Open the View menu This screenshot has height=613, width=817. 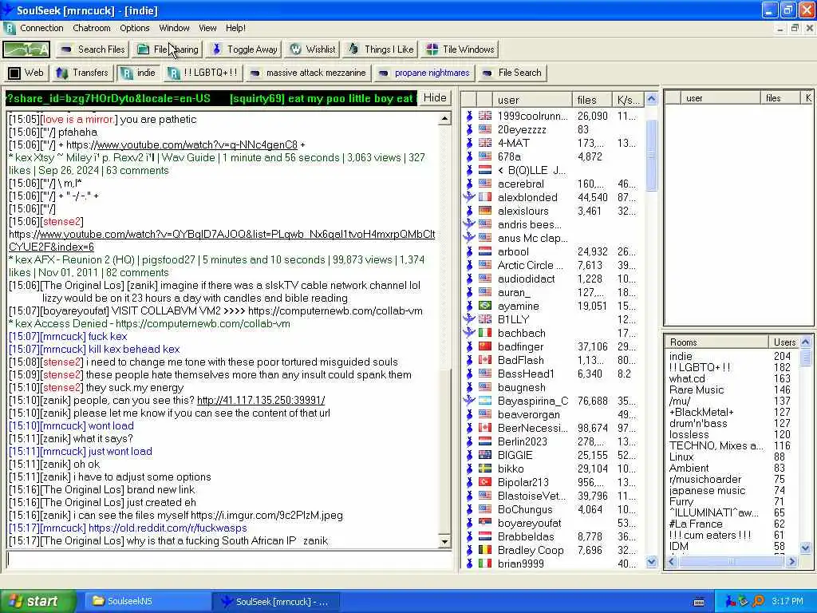207,28
